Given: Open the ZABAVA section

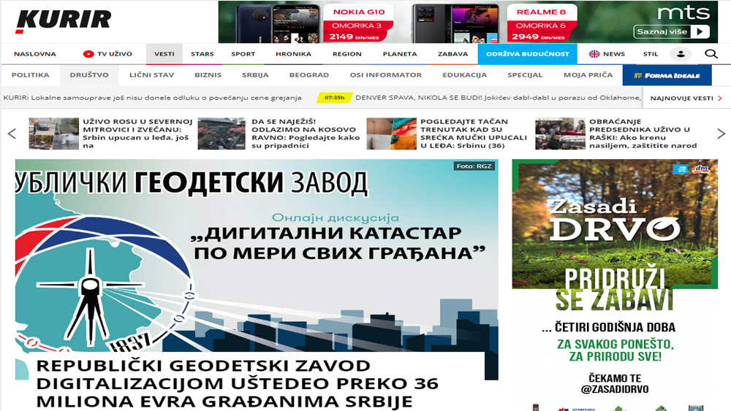Looking at the screenshot, I should tap(452, 54).
